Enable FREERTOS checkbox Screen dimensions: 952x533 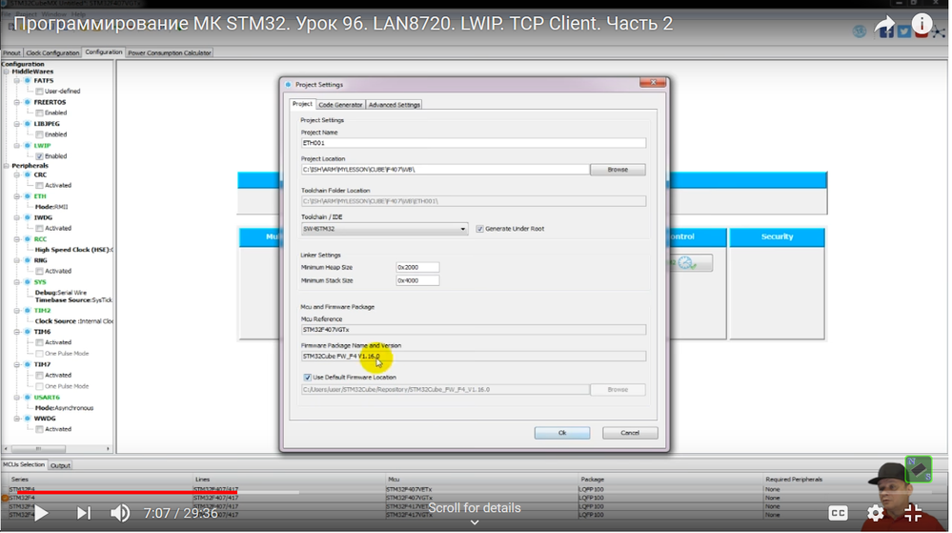pos(39,113)
